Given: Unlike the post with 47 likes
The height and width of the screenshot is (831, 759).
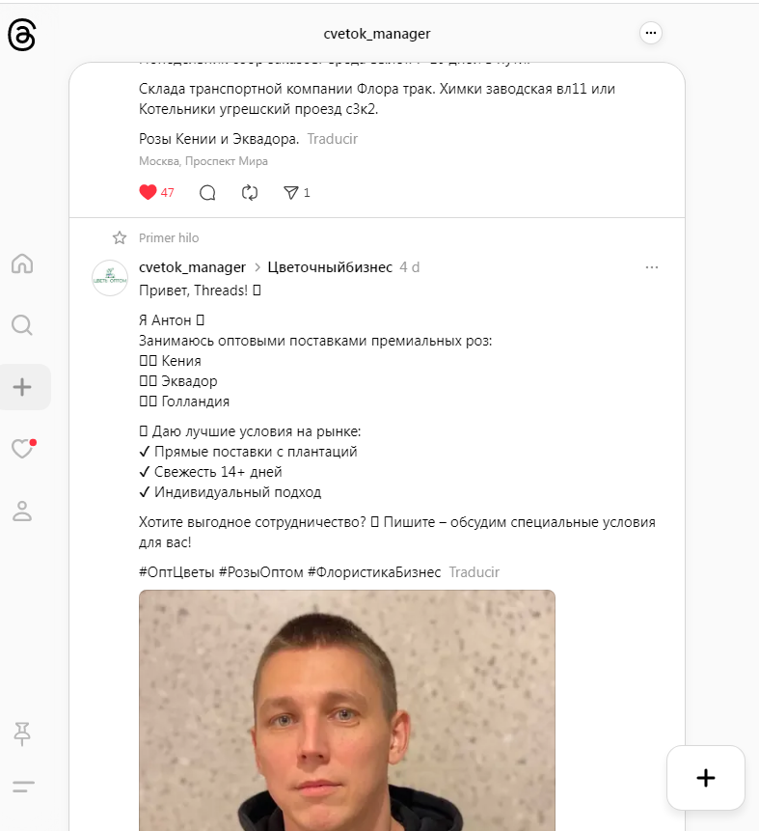Looking at the screenshot, I should 148,192.
